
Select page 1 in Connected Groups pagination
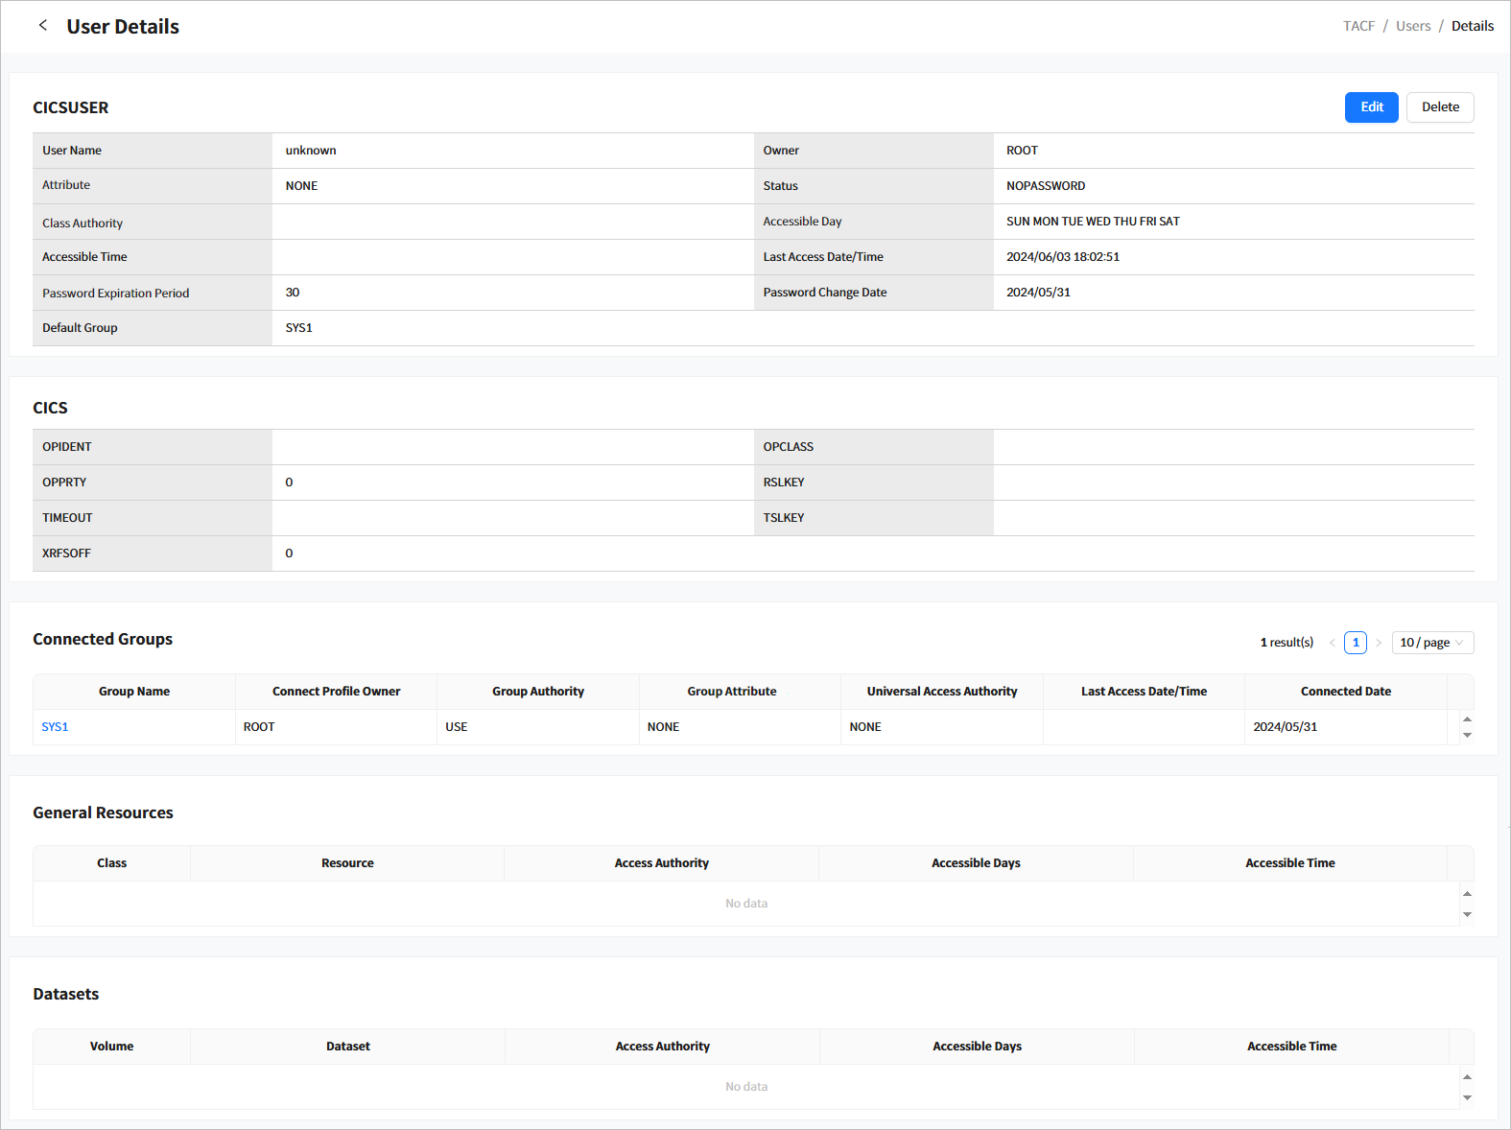[x=1355, y=643]
